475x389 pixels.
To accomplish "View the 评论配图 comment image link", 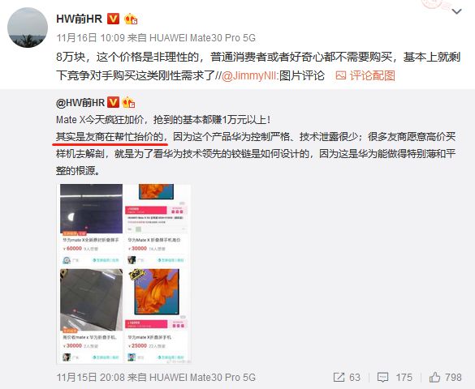I will 373,75.
